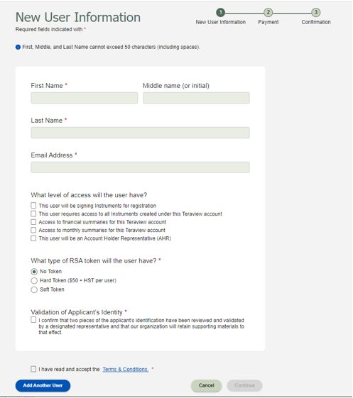Select step 3 Confirmation circle

pyautogui.click(x=316, y=13)
